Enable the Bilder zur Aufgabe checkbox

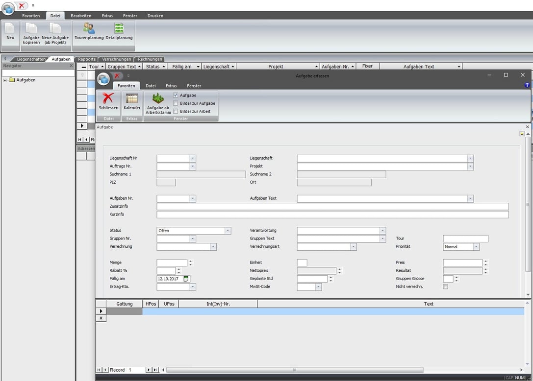[176, 103]
